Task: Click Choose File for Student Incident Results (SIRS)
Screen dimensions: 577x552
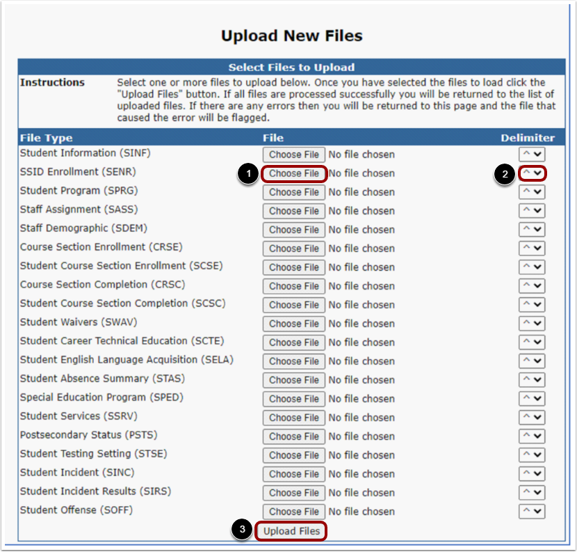Action: [x=293, y=492]
